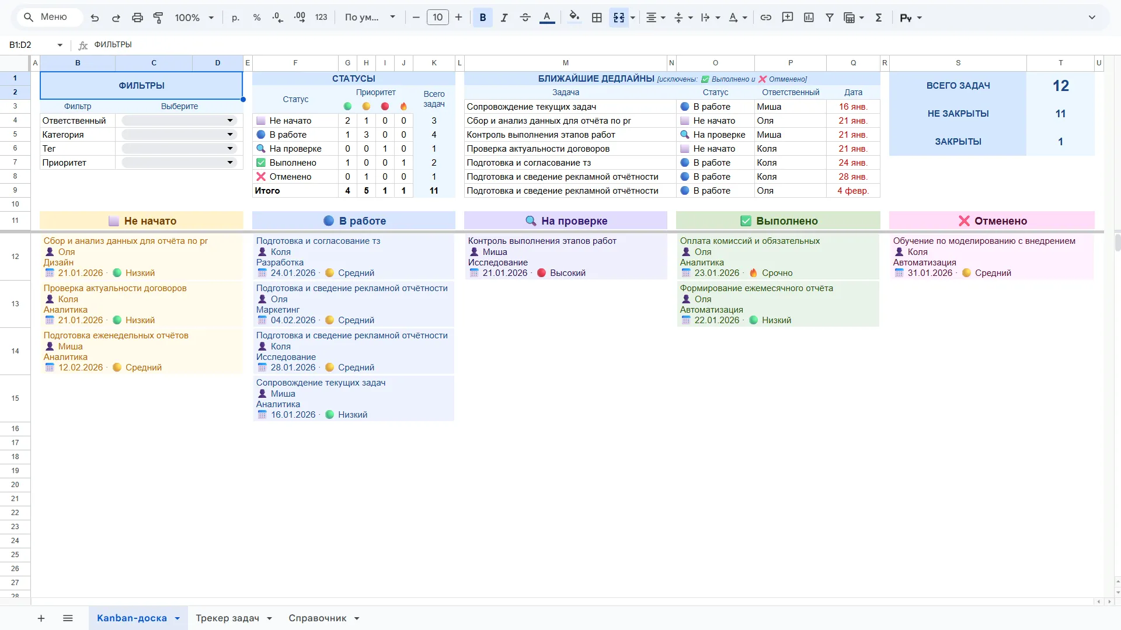The height and width of the screenshot is (630, 1121).
Task: Toggle bold formatting
Action: tap(483, 17)
